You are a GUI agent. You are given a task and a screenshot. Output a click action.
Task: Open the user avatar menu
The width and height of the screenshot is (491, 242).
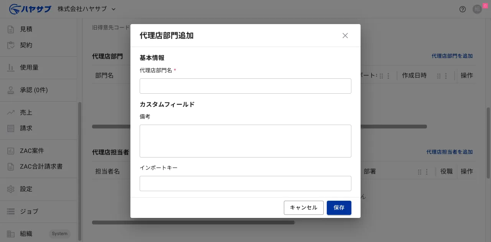click(x=477, y=9)
